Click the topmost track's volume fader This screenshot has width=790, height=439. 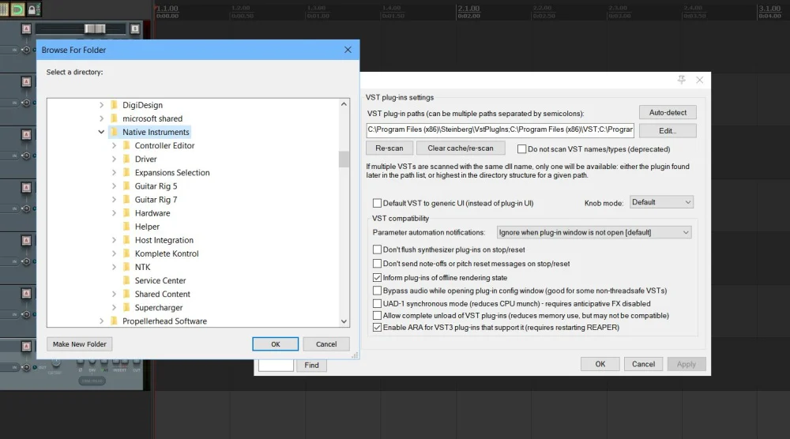[x=95, y=28]
